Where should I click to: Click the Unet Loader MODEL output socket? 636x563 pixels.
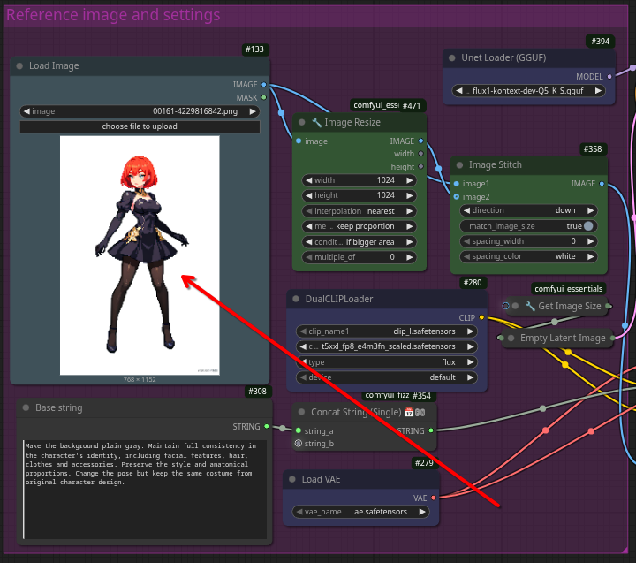(x=609, y=76)
